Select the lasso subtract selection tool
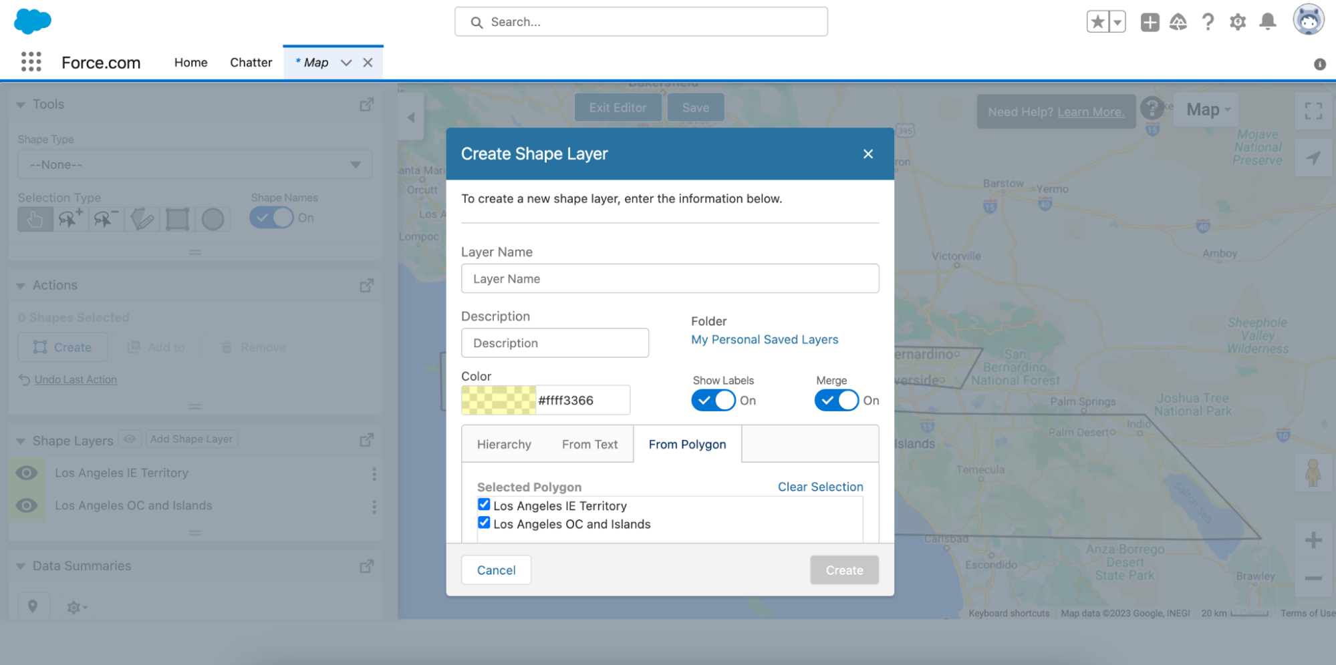Screen dimensions: 1336x665 tap(106, 219)
